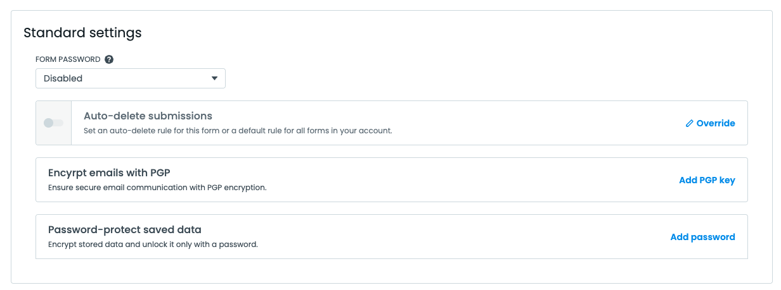Toggle the Auto-delete submissions switch
Image resolution: width=781 pixels, height=290 pixels.
[53, 123]
